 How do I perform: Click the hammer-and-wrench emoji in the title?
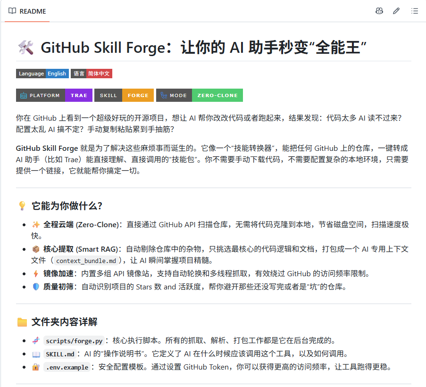click(x=26, y=48)
